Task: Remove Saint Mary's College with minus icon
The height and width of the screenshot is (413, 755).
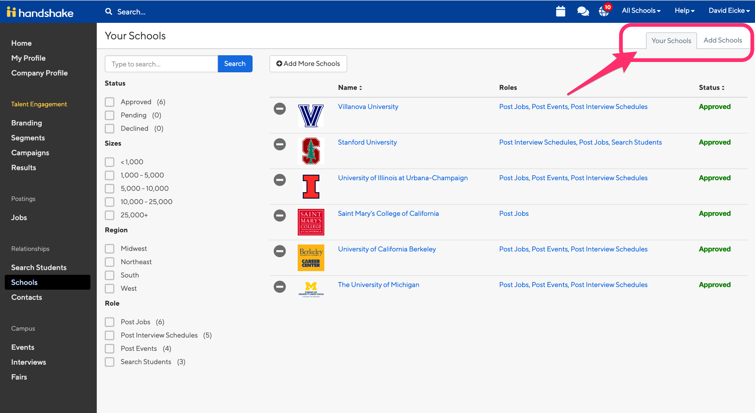Action: coord(280,215)
